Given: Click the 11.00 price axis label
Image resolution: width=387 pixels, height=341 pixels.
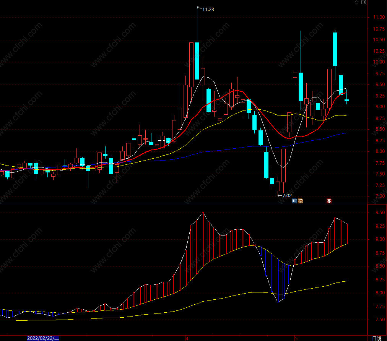Looking at the screenshot, I should 379,17.
